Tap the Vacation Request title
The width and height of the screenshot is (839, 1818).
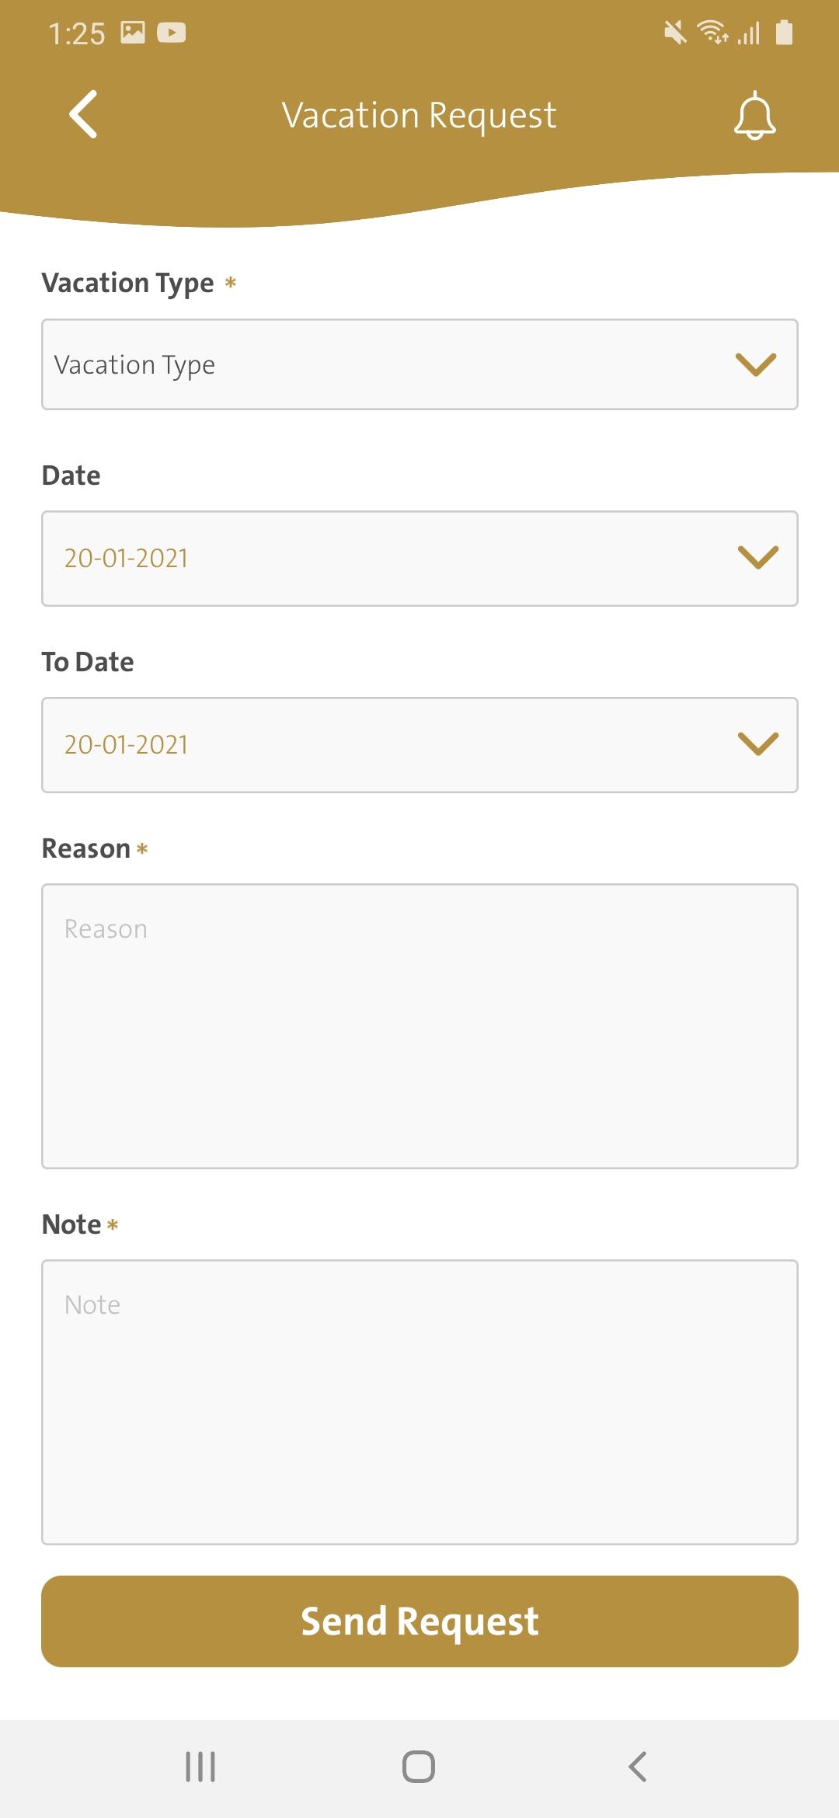tap(419, 116)
